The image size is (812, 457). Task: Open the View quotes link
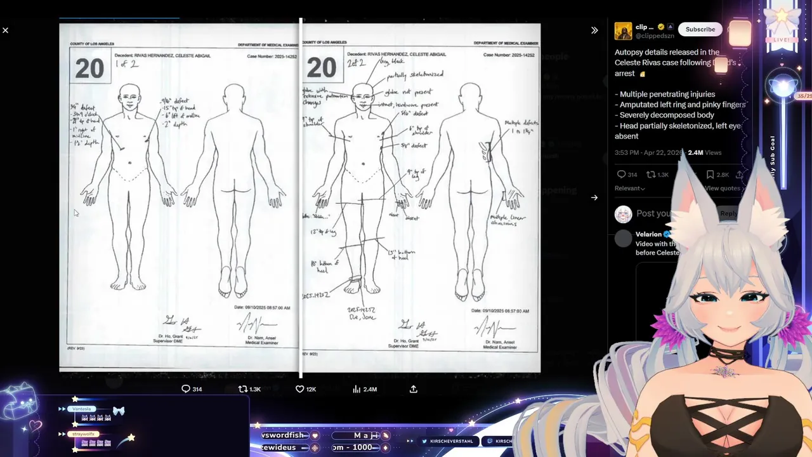(x=723, y=189)
